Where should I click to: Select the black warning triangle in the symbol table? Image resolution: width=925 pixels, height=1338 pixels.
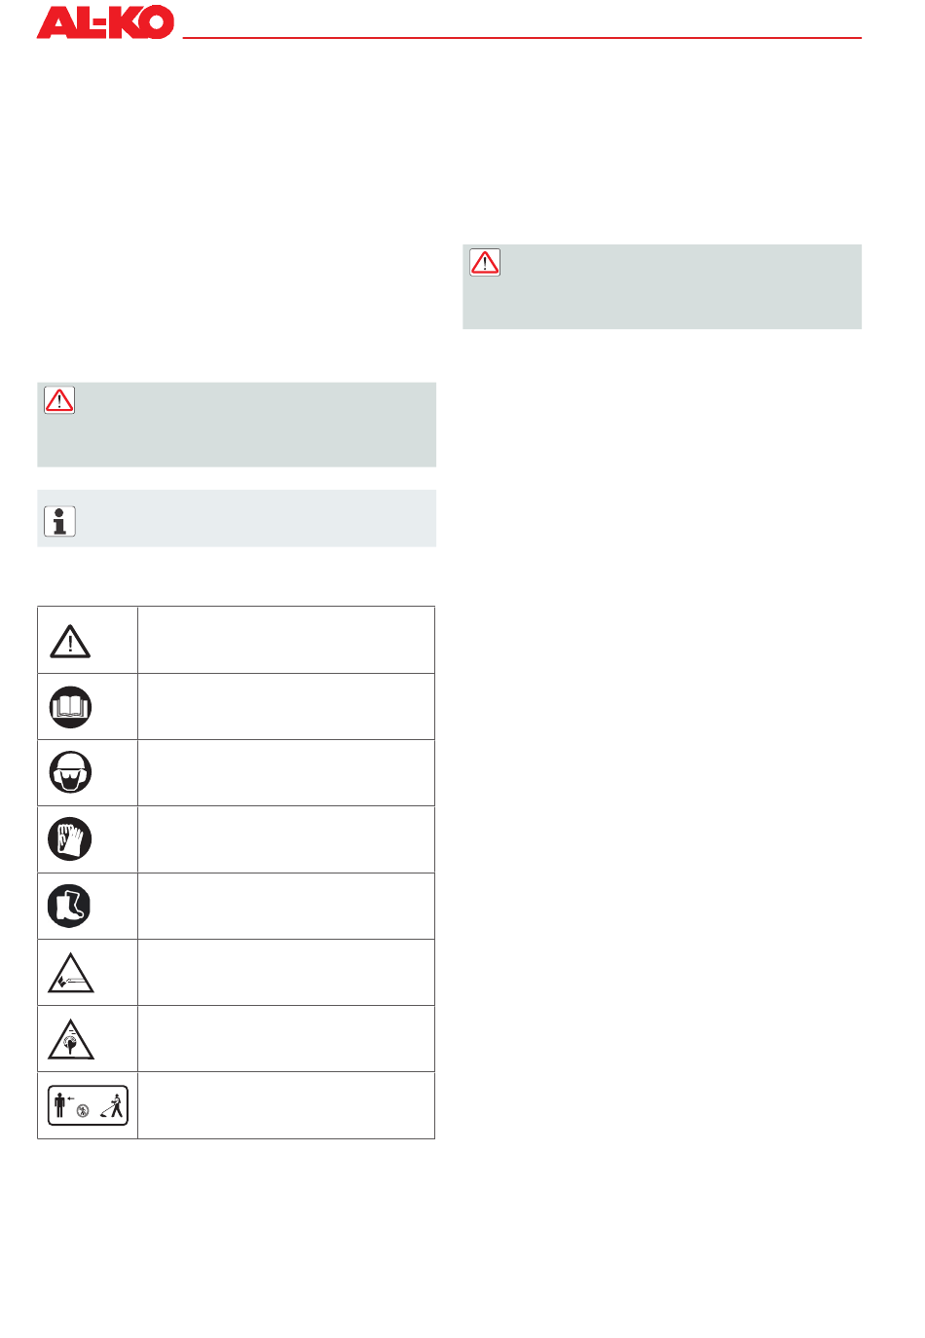click(70, 642)
